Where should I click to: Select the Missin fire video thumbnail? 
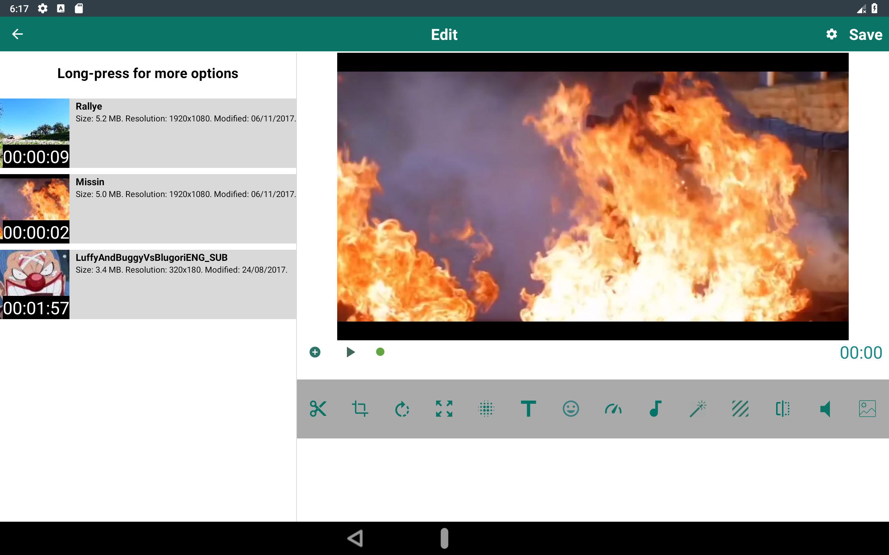tap(34, 208)
